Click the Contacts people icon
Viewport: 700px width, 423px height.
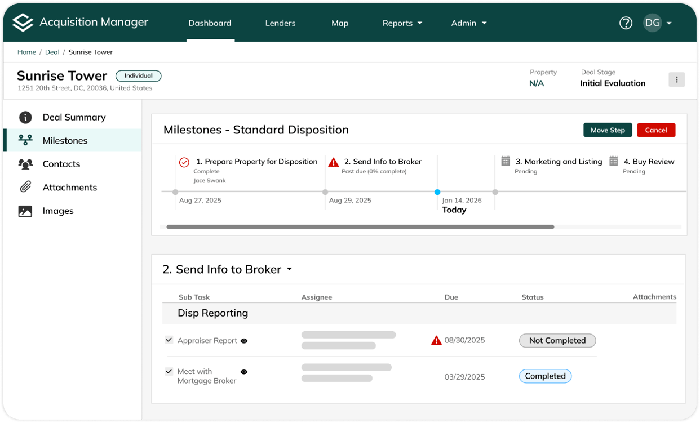coord(25,164)
